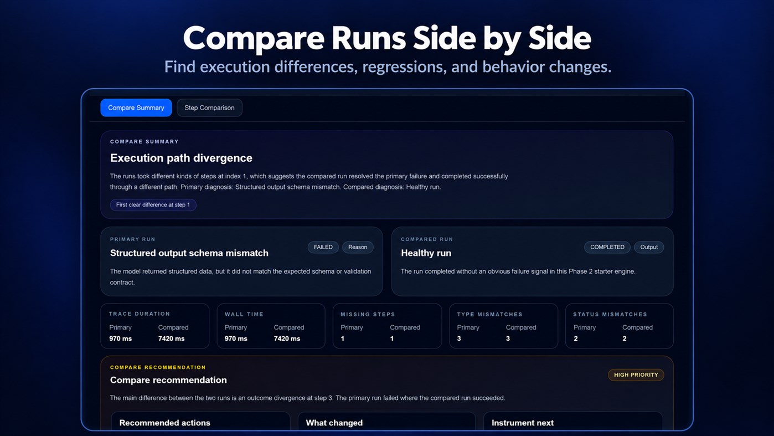
Task: Click the First clear difference at step 1 chip
Action: [153, 205]
